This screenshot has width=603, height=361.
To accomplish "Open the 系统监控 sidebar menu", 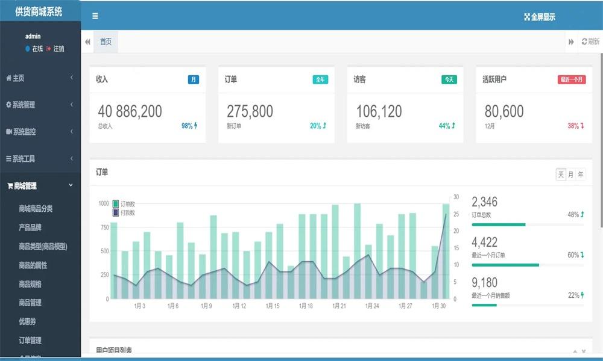I will [x=40, y=132].
